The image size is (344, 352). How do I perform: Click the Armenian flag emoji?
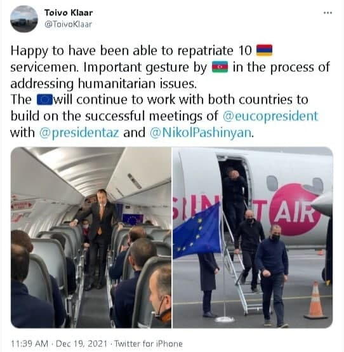(264, 50)
